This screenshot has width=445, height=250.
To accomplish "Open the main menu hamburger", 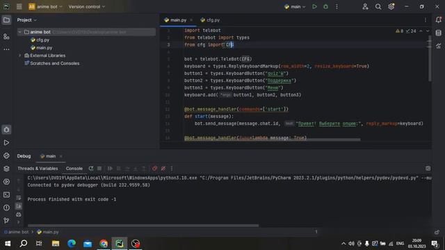I will tap(19, 6).
